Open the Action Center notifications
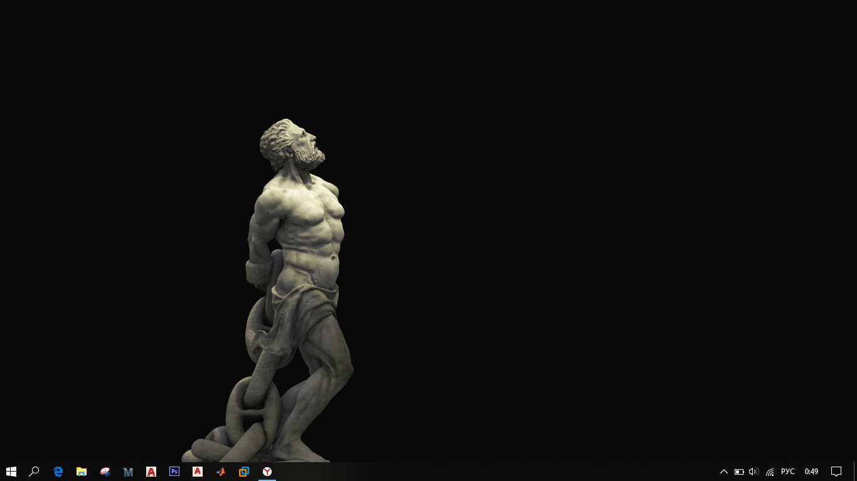The image size is (857, 481). coord(836,472)
